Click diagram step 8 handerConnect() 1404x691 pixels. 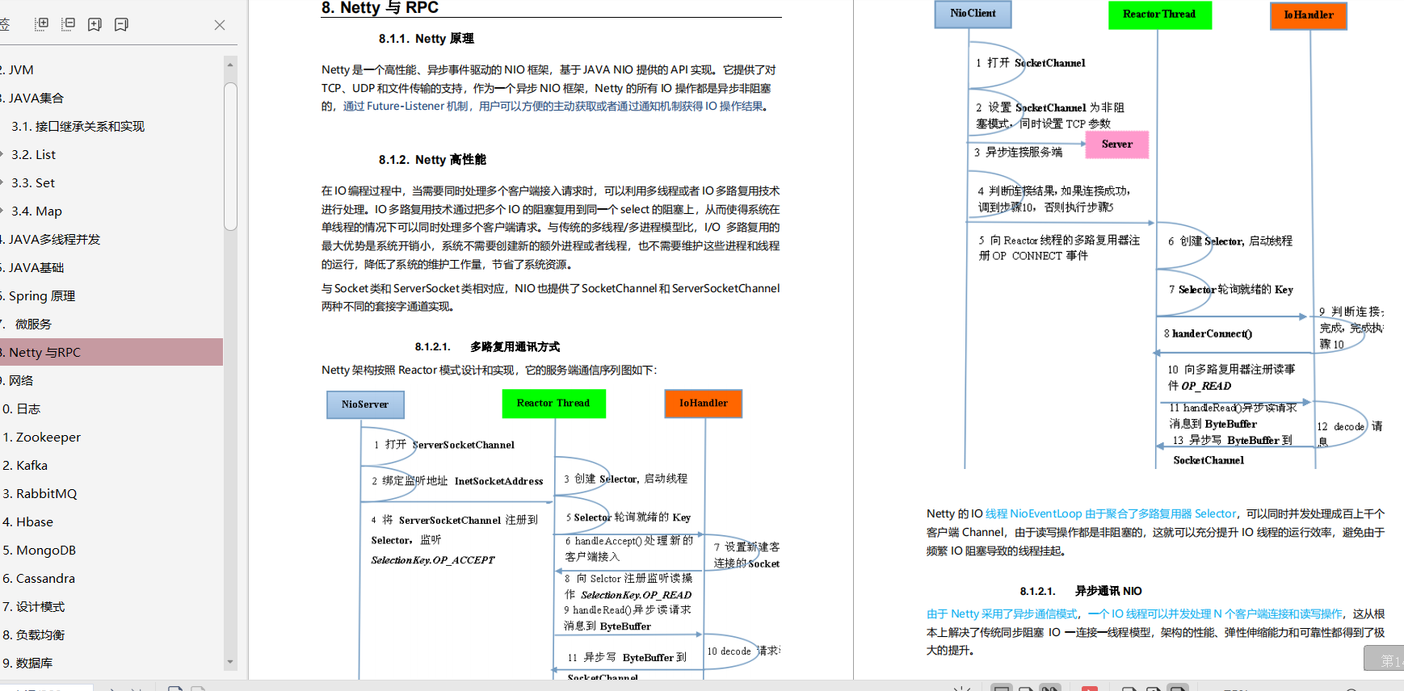pyautogui.click(x=1208, y=333)
